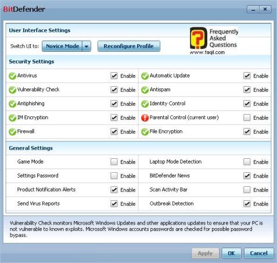Click the Firewall label

26,131
